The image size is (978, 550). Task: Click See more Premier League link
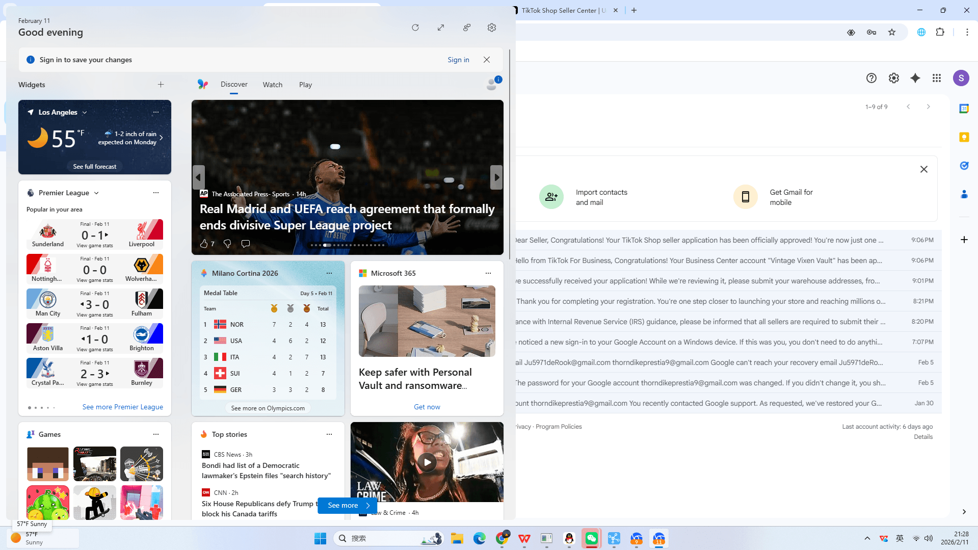(122, 407)
